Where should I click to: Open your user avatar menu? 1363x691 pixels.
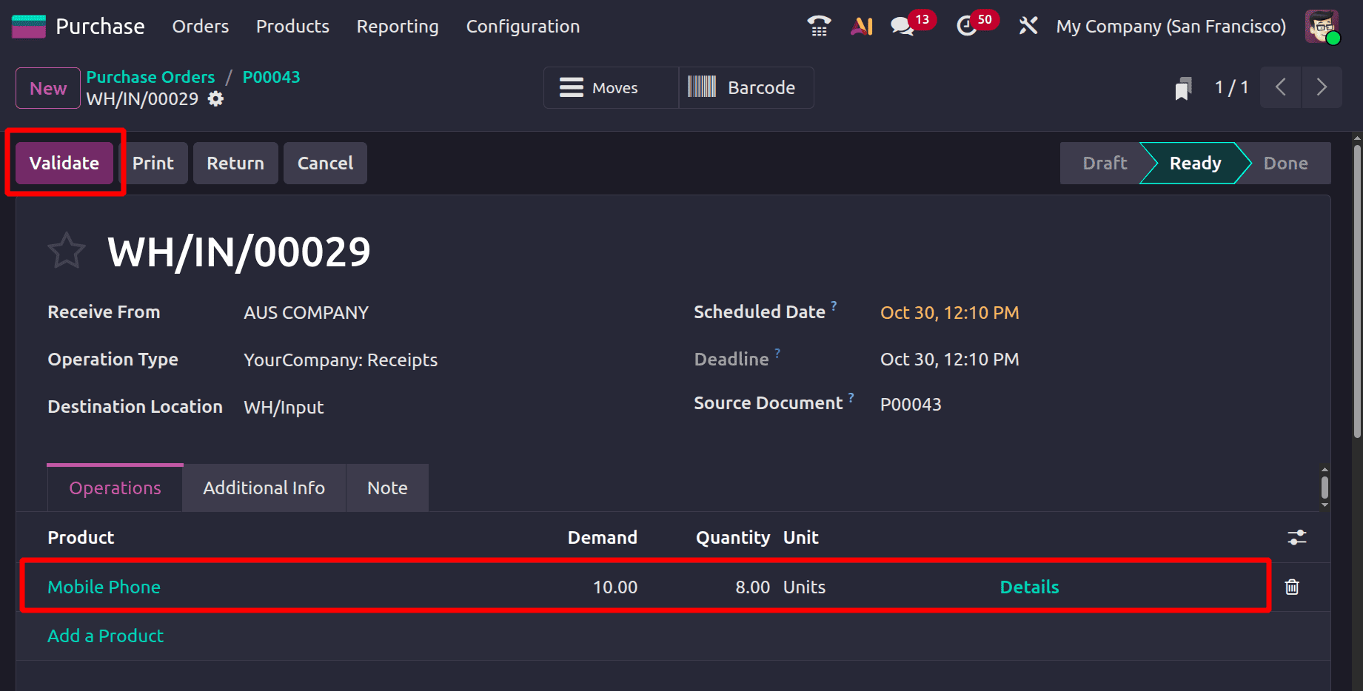pyautogui.click(x=1322, y=26)
